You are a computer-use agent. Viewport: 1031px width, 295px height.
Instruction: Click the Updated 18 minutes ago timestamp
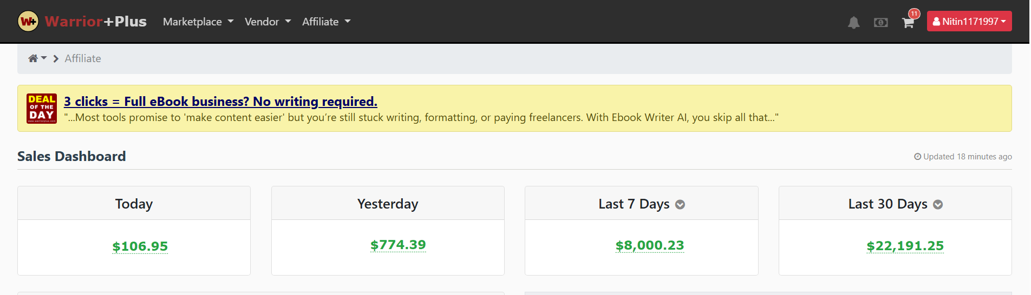coord(963,157)
